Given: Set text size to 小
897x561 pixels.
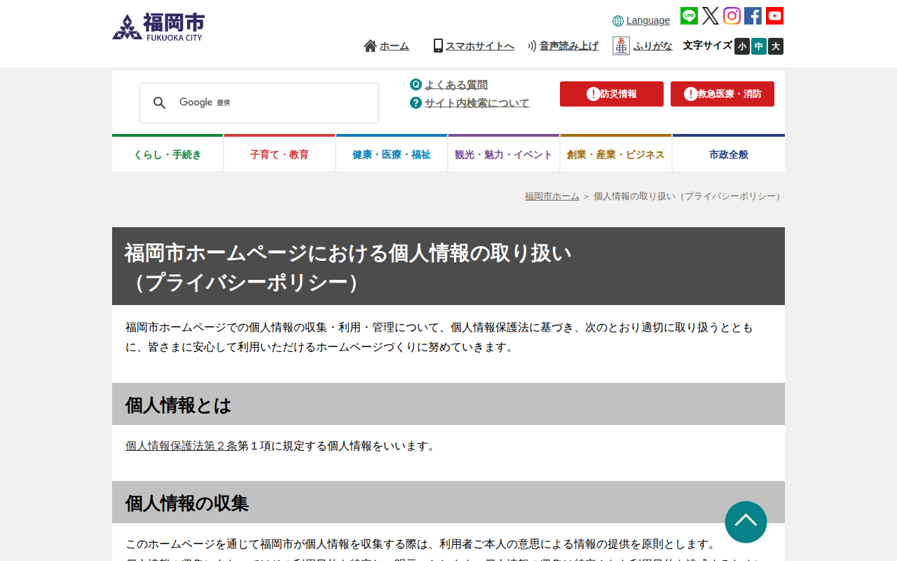Looking at the screenshot, I should (x=742, y=46).
